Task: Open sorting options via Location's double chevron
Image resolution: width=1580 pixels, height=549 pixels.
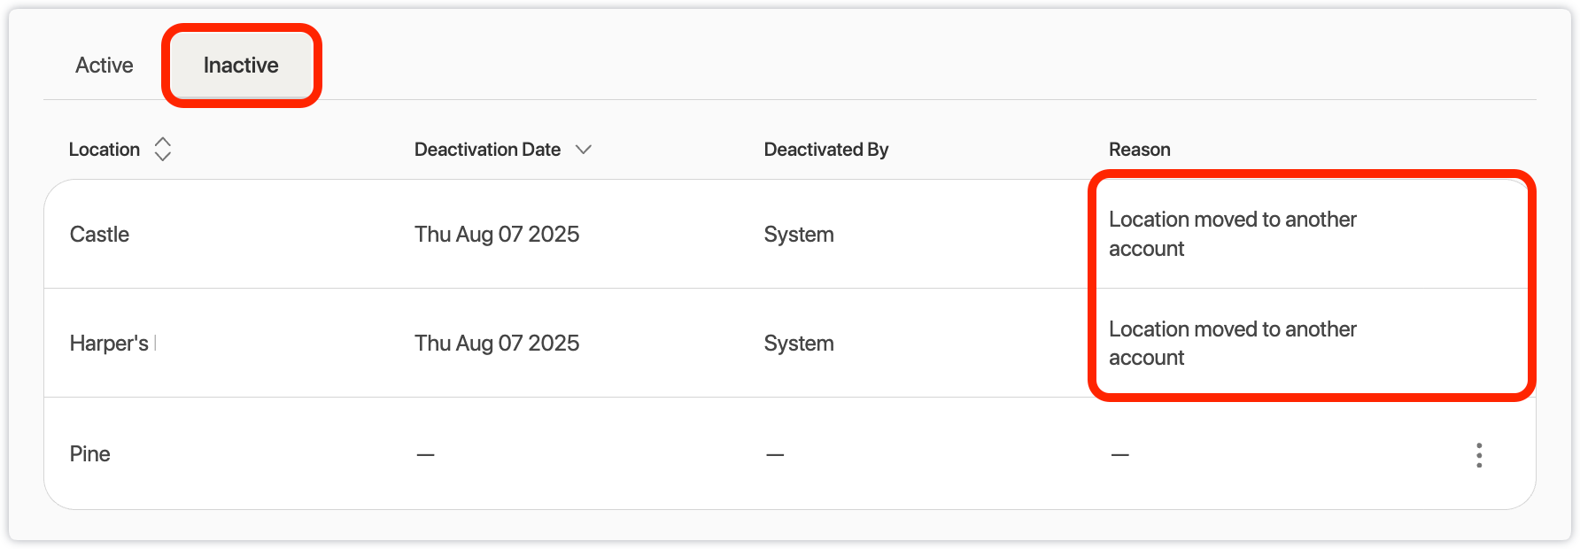Action: pyautogui.click(x=164, y=150)
